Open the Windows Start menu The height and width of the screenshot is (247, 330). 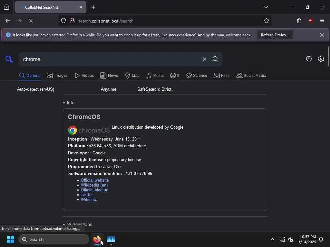coord(10,239)
